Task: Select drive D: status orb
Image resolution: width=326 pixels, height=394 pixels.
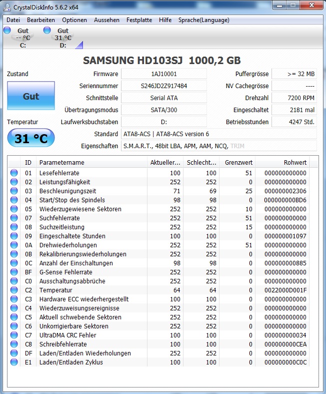Action: tap(47, 30)
